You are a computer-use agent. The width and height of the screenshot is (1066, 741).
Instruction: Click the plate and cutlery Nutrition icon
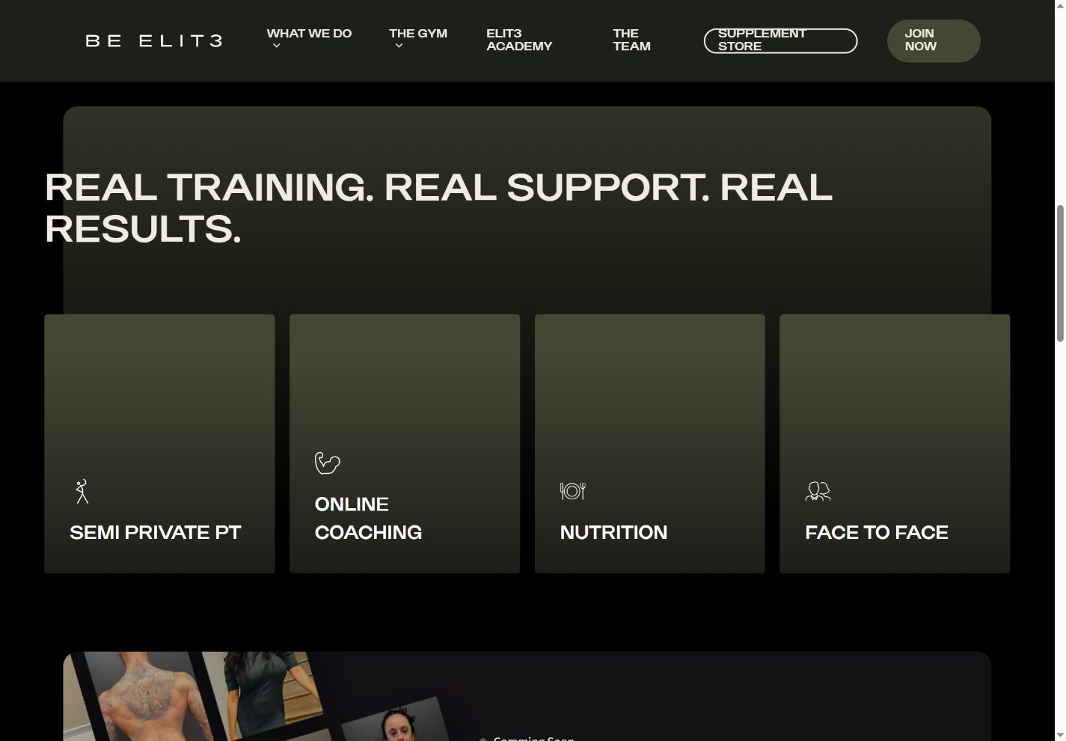click(x=572, y=491)
